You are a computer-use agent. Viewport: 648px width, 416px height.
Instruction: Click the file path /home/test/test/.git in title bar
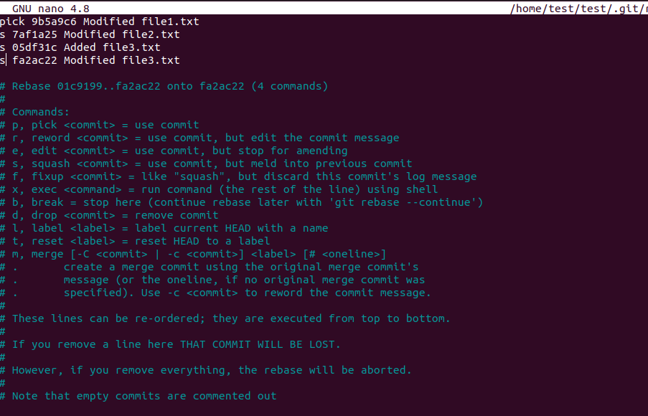click(x=579, y=9)
